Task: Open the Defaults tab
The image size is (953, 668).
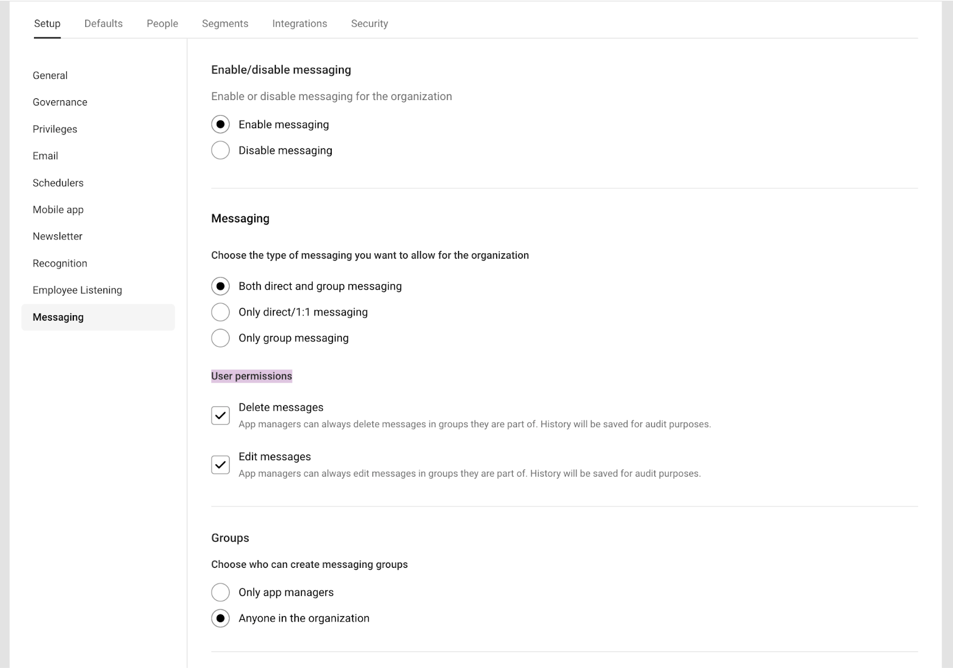Action: coord(103,23)
